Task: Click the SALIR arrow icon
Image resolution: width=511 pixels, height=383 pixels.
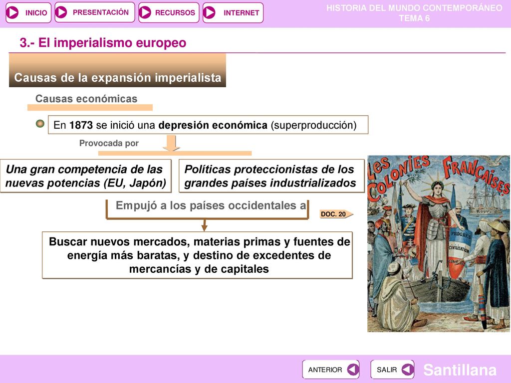Action: (x=408, y=370)
